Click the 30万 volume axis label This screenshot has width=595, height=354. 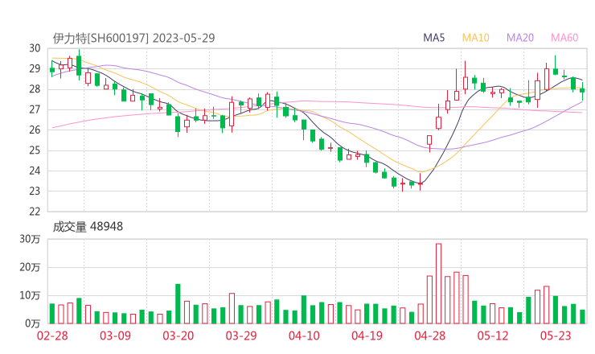pyautogui.click(x=30, y=239)
